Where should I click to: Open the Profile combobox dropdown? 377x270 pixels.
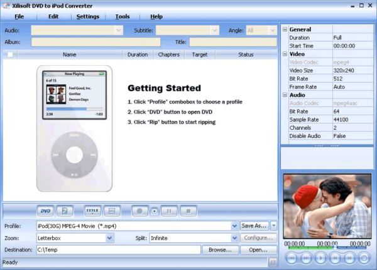point(234,226)
